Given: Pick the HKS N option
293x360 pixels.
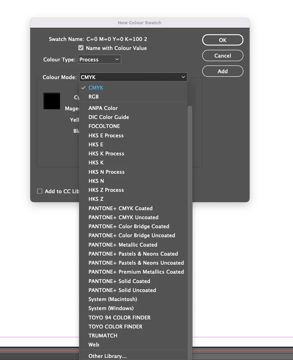Looking at the screenshot, I should 133,181.
